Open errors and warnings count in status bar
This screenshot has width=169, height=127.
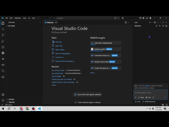tap(9, 105)
